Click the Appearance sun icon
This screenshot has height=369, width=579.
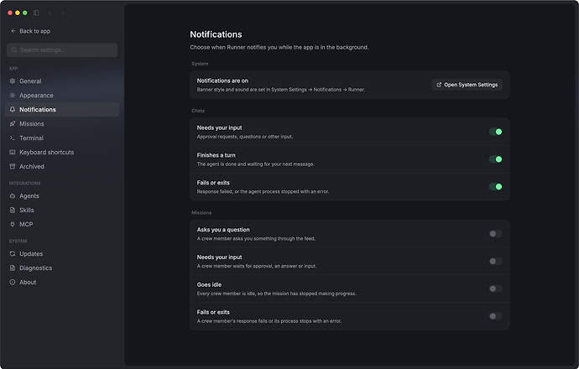click(13, 96)
